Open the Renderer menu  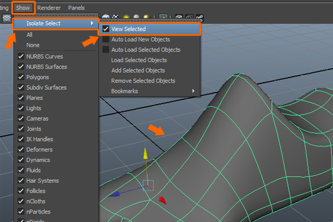click(x=49, y=8)
